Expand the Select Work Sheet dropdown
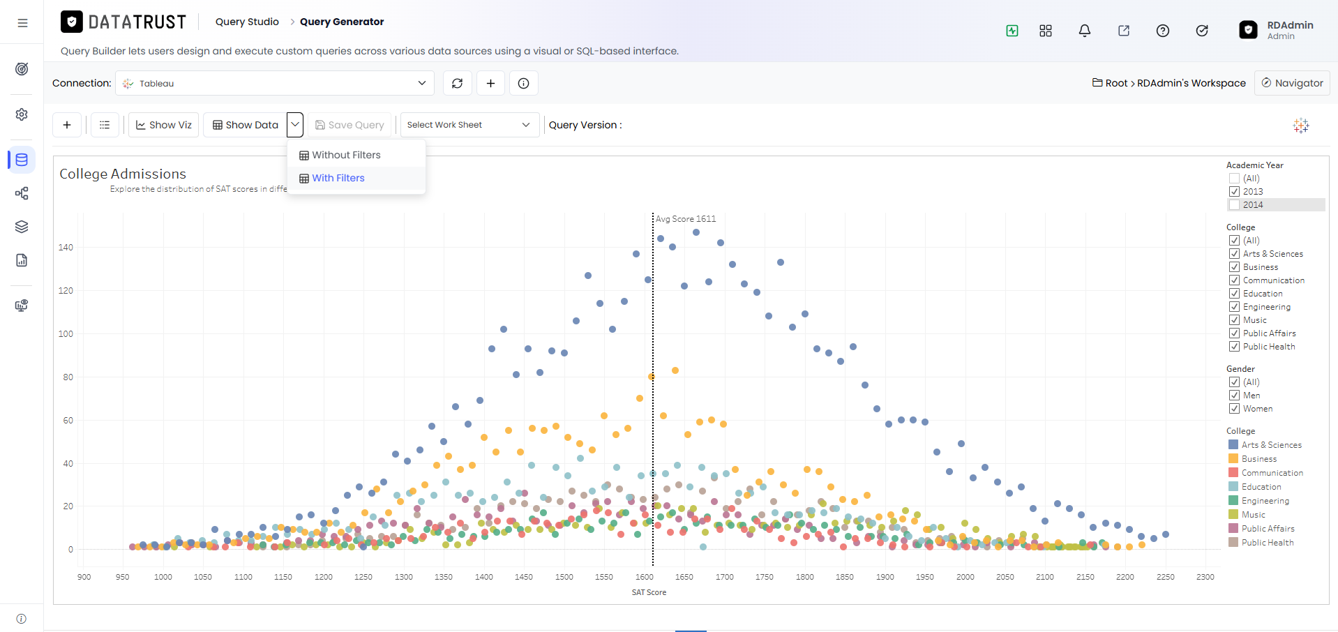The height and width of the screenshot is (632, 1338). [469, 125]
